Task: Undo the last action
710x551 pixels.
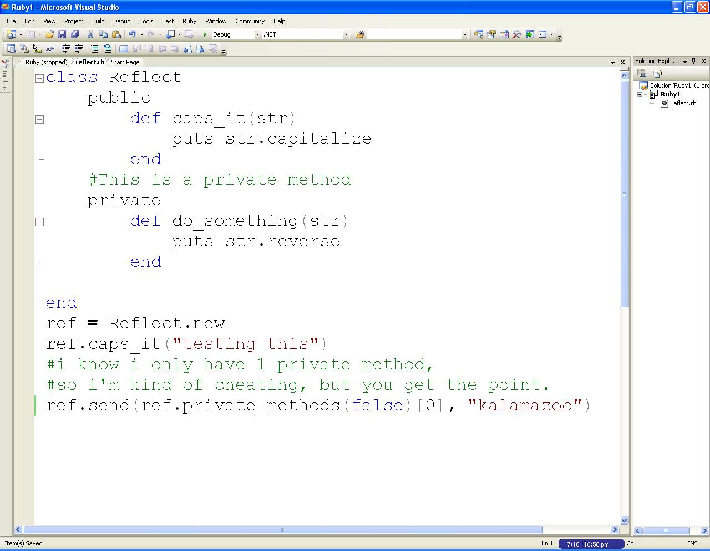Action: [132, 34]
